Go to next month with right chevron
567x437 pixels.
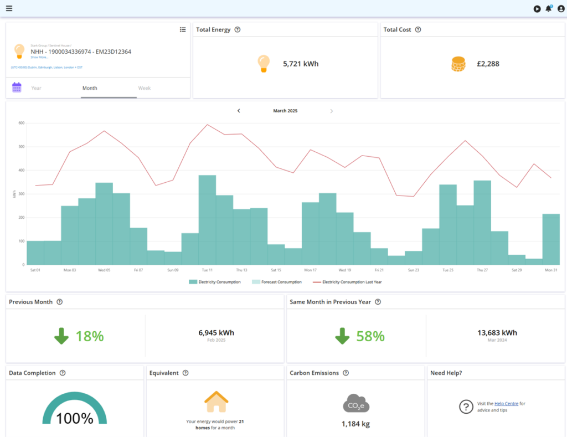click(x=332, y=111)
